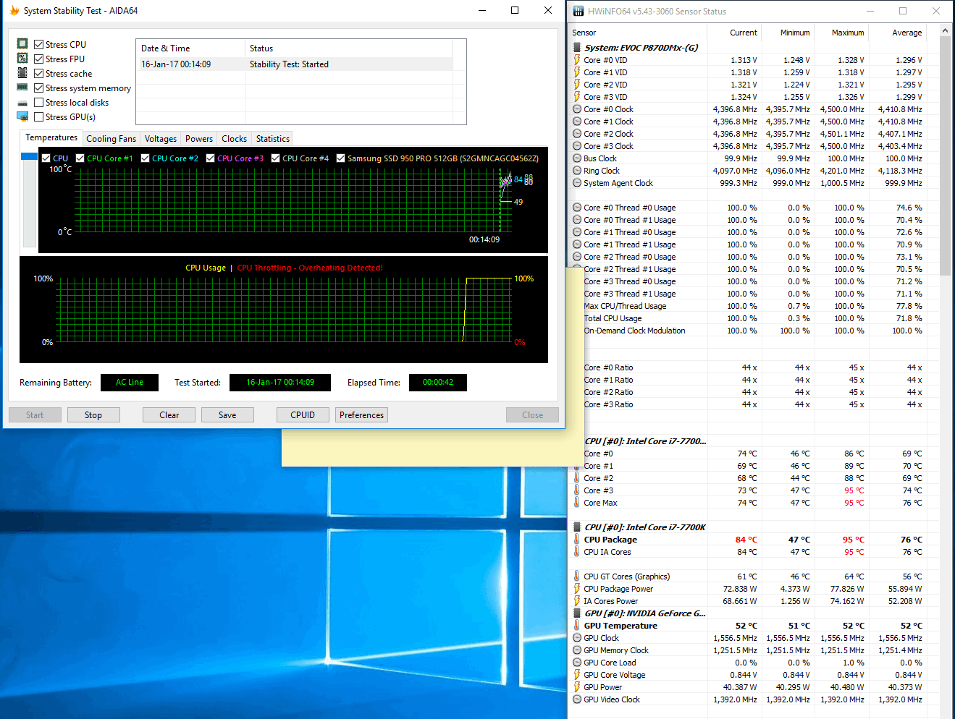Open the Statistics tab

[x=272, y=139]
